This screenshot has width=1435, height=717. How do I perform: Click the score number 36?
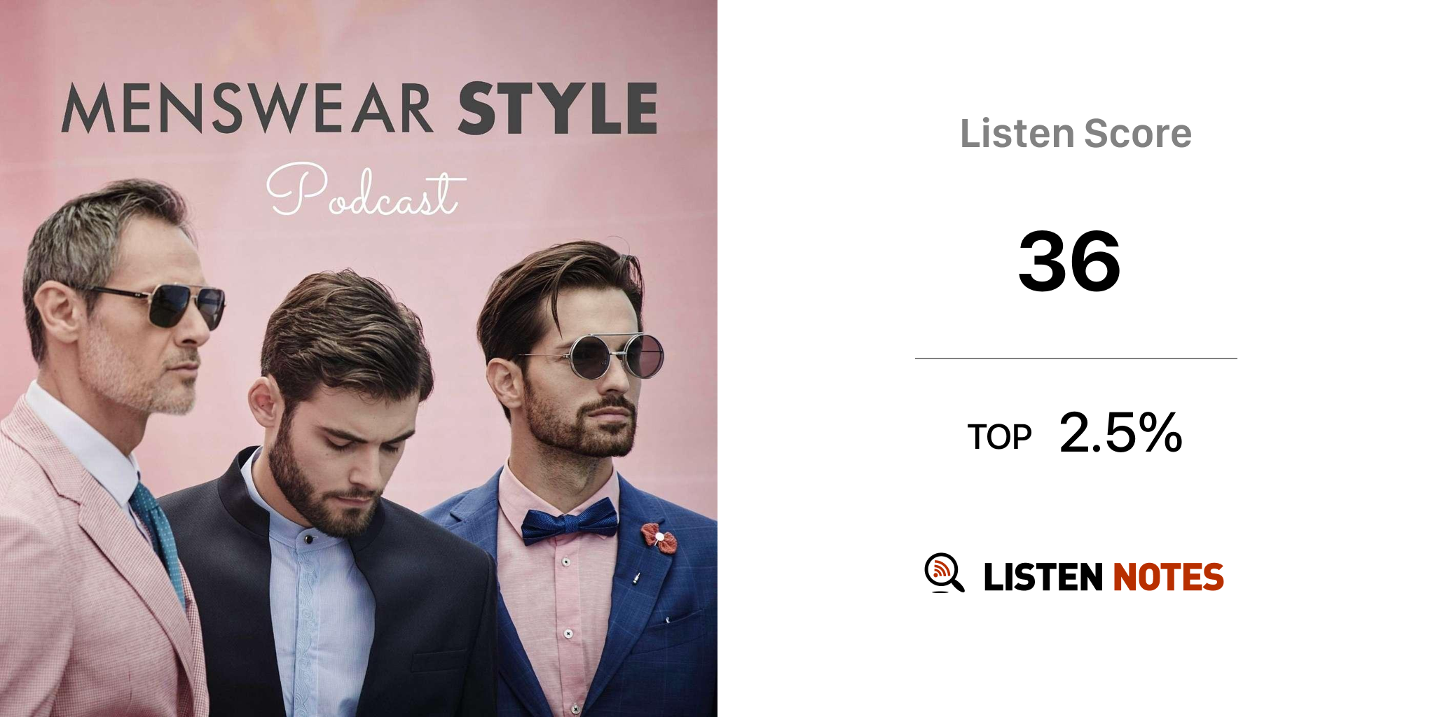1070,261
